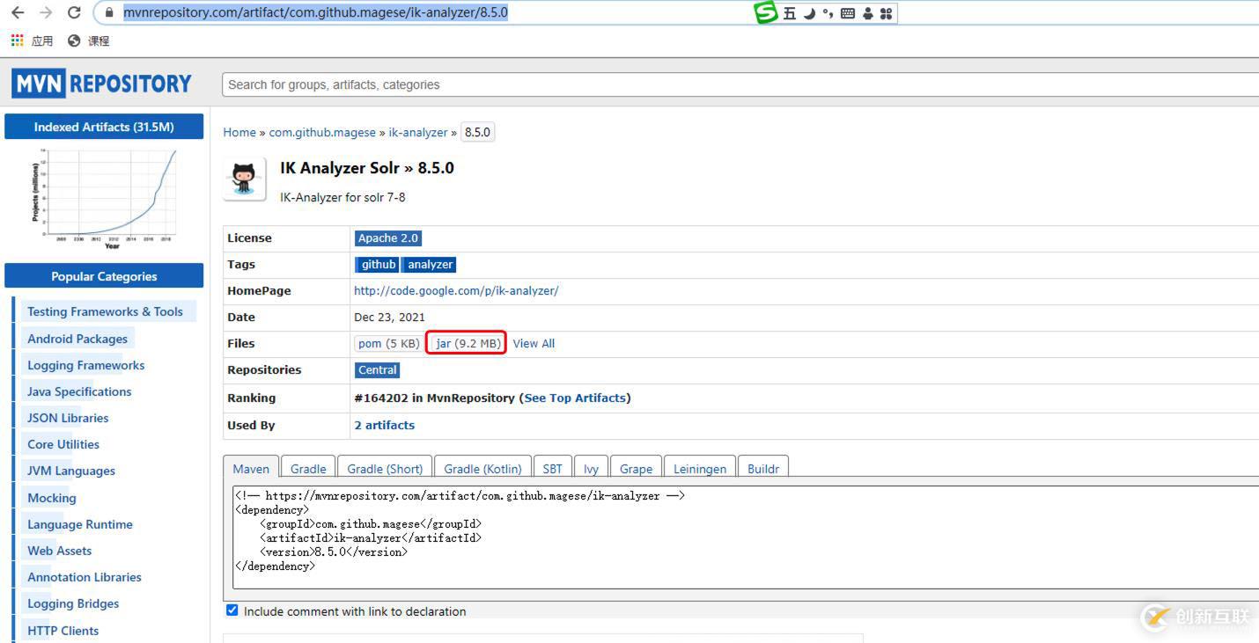
Task: Open the IME toolbox grid icon
Action: [x=886, y=13]
